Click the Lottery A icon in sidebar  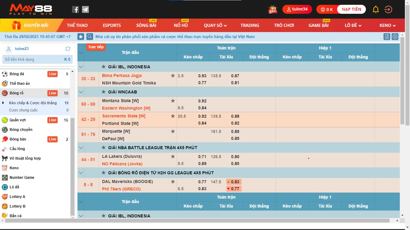tap(5, 197)
